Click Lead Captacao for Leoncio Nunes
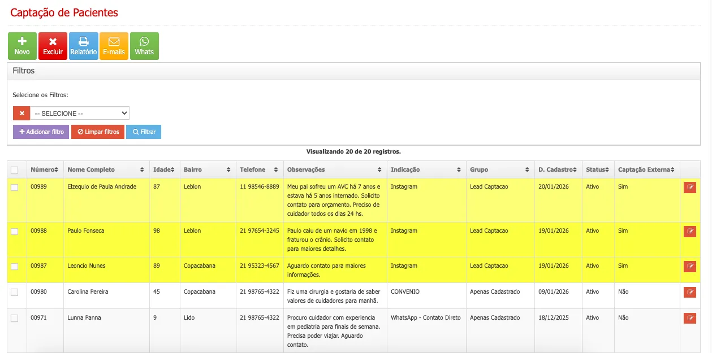 (489, 265)
